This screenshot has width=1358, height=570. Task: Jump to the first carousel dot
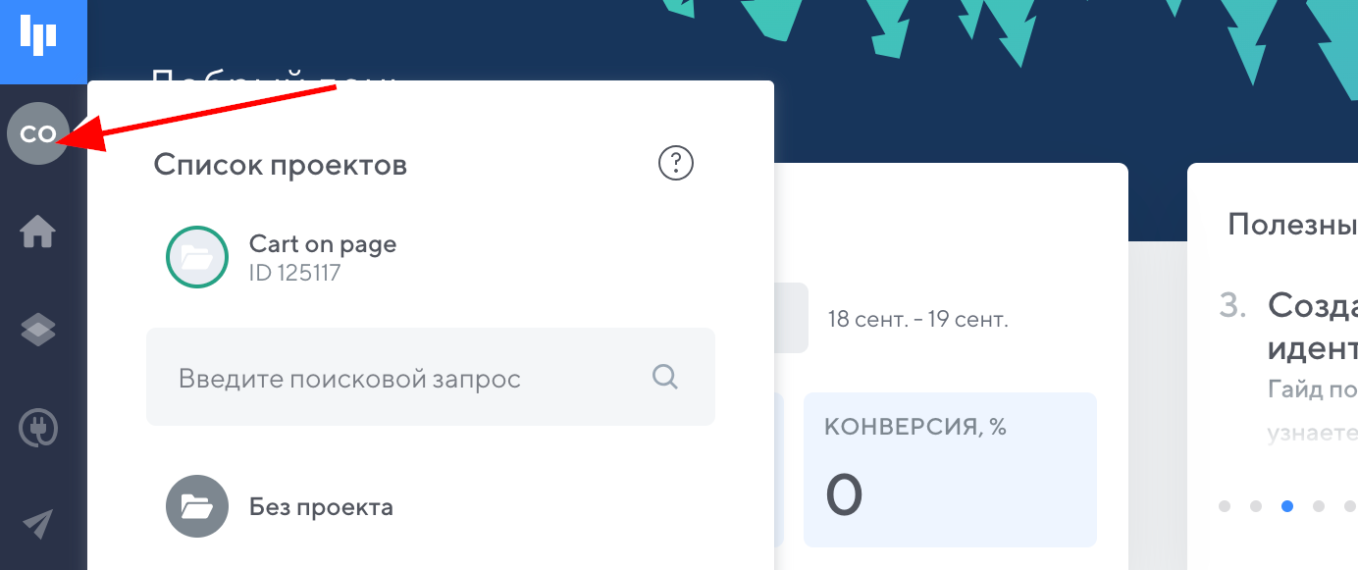(x=1224, y=506)
